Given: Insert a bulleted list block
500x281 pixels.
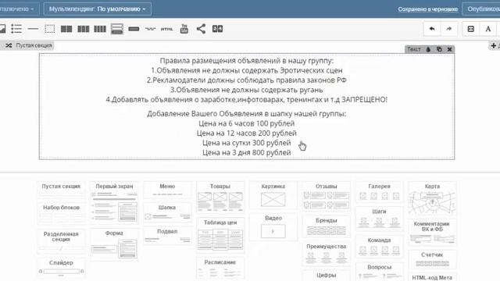Looking at the screenshot, I should [16, 29].
